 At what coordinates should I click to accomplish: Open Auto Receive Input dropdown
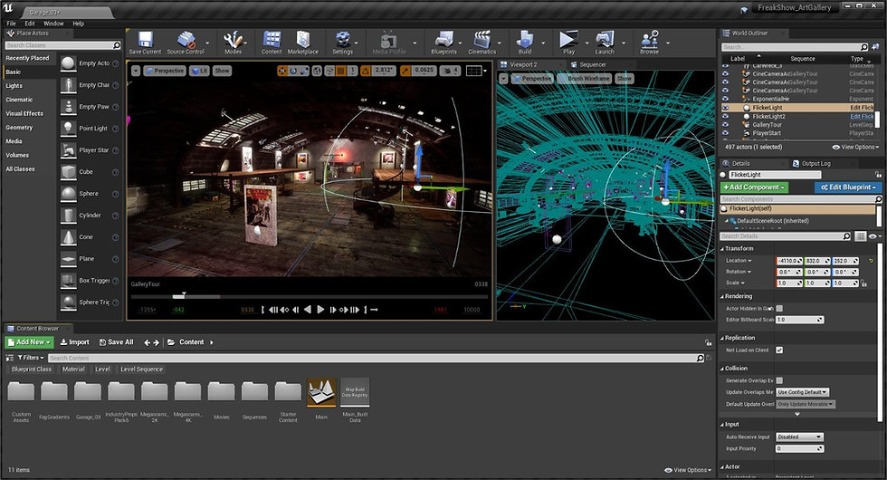tap(799, 437)
